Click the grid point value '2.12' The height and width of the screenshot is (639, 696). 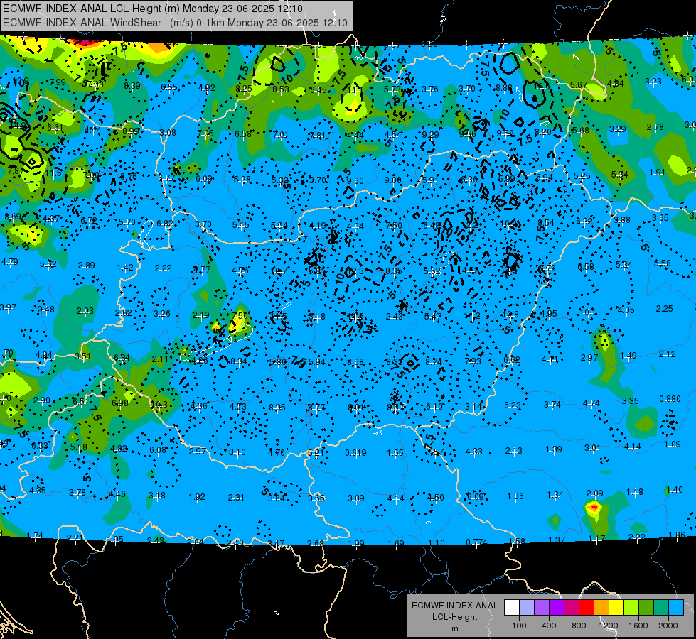pyautogui.click(x=667, y=354)
